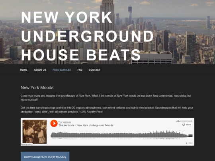
Task: Click the Share button label
Action: tap(188, 124)
